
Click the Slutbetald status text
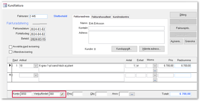point(60,16)
